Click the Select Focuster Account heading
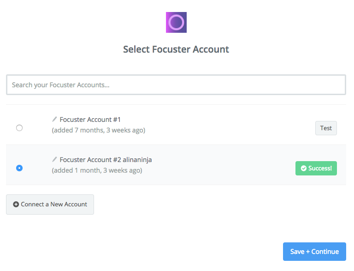 click(x=176, y=49)
